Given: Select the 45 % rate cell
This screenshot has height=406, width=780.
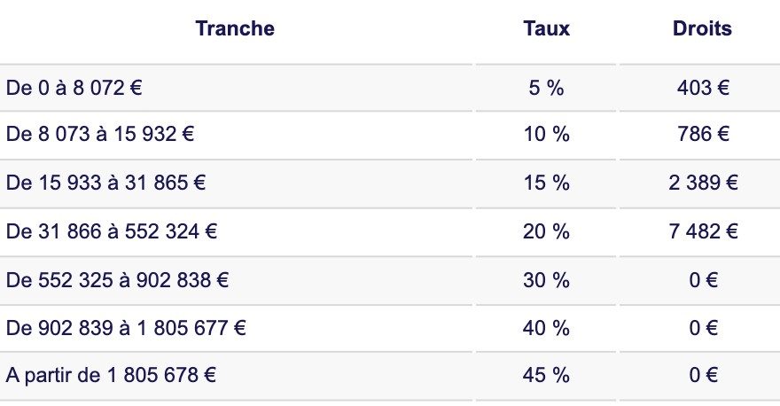Looking at the screenshot, I should pyautogui.click(x=546, y=375).
